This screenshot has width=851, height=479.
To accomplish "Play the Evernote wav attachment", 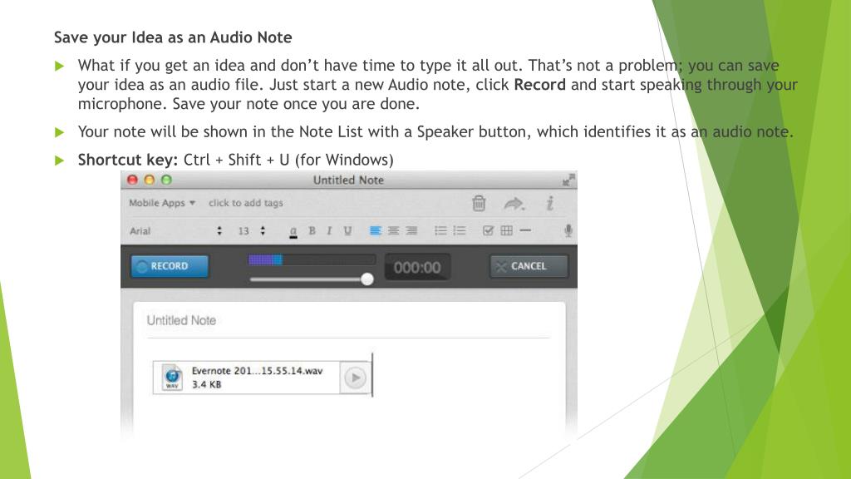I will (x=355, y=378).
